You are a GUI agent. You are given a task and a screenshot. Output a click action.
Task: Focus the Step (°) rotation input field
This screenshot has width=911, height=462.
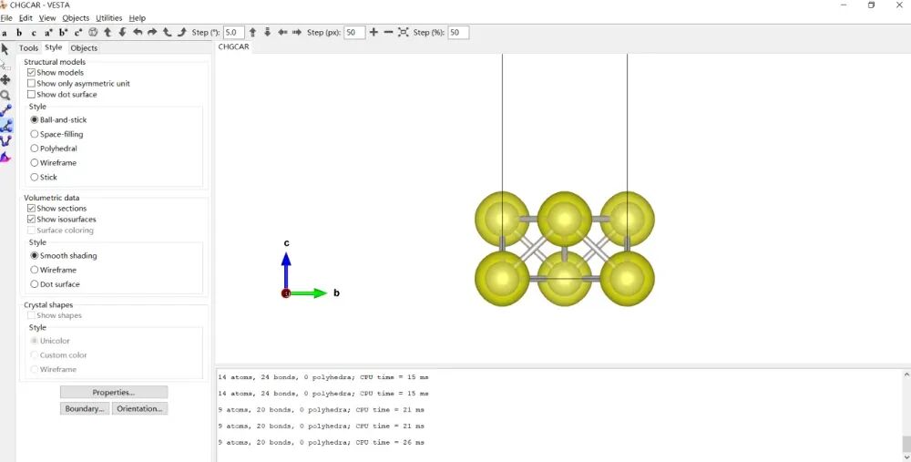(233, 33)
